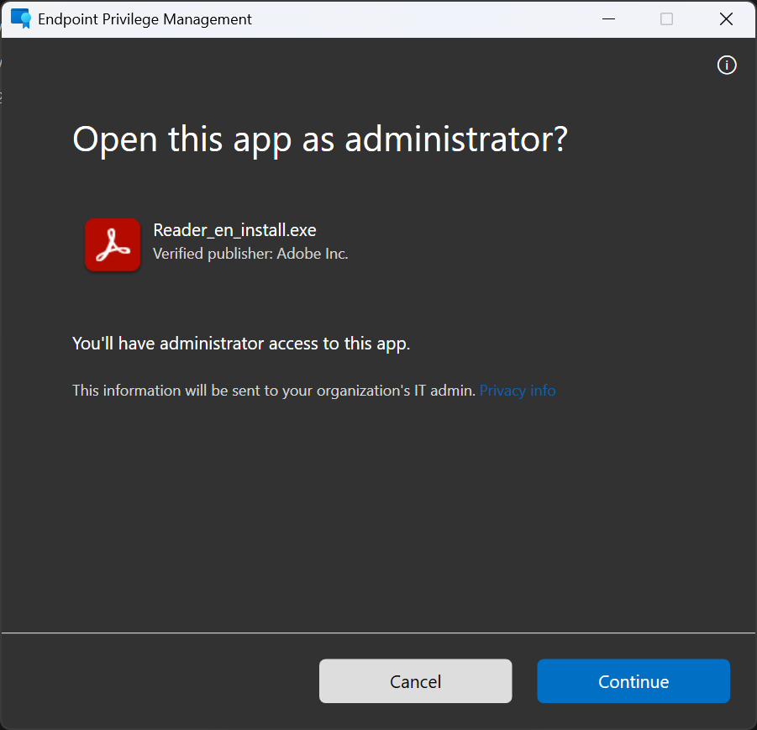Click the 'Endpoint Privilege Management' window title text

pos(145,18)
